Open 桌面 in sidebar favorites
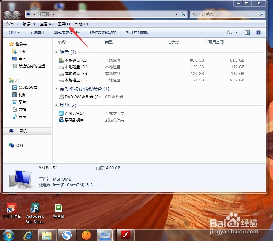 19,59
